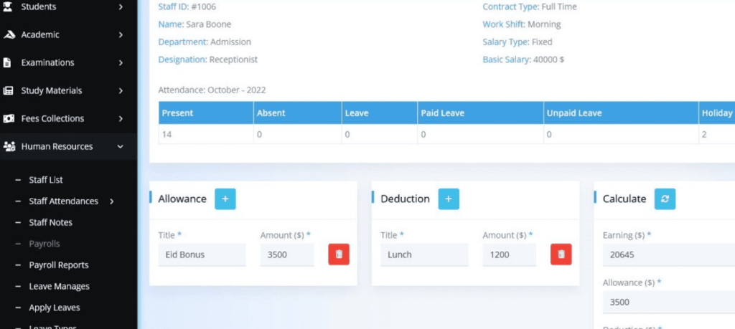
Task: Open the Academic menu label
Action: (x=40, y=34)
